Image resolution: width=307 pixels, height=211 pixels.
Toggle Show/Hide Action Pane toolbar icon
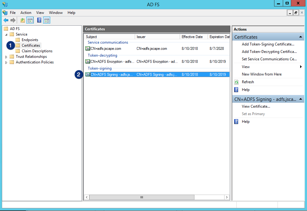point(47,20)
